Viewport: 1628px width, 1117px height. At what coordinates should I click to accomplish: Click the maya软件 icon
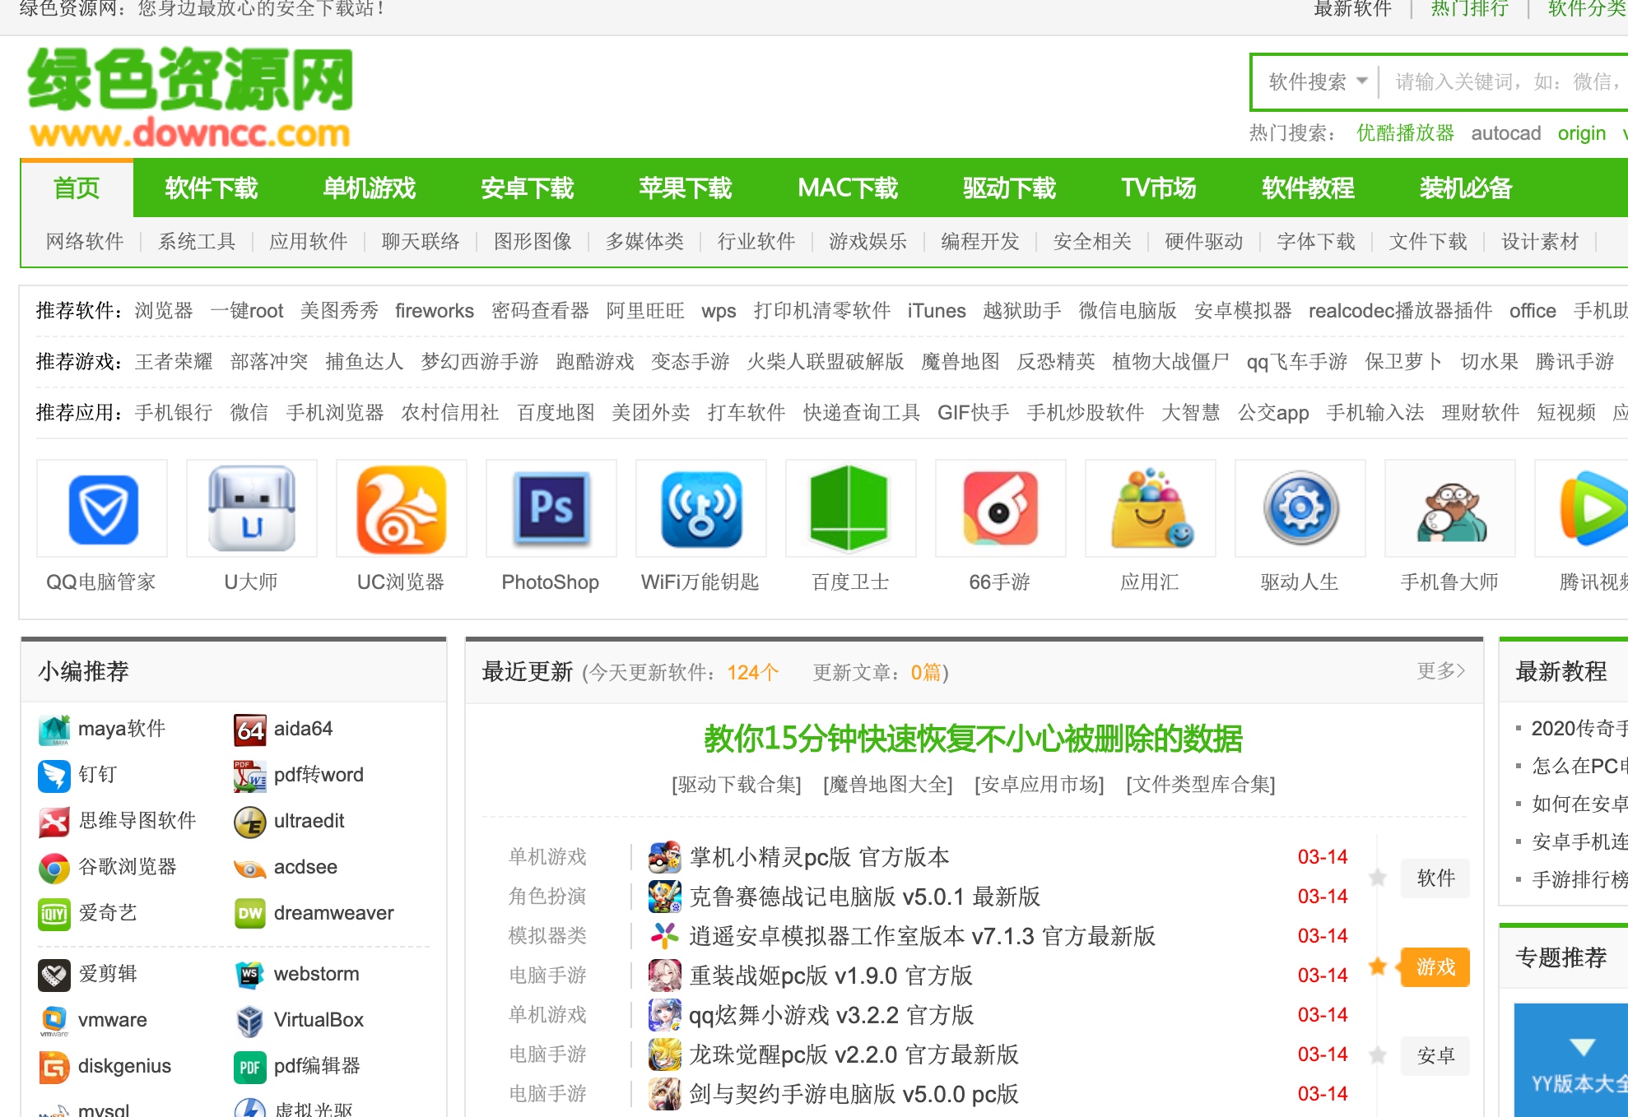click(x=54, y=730)
